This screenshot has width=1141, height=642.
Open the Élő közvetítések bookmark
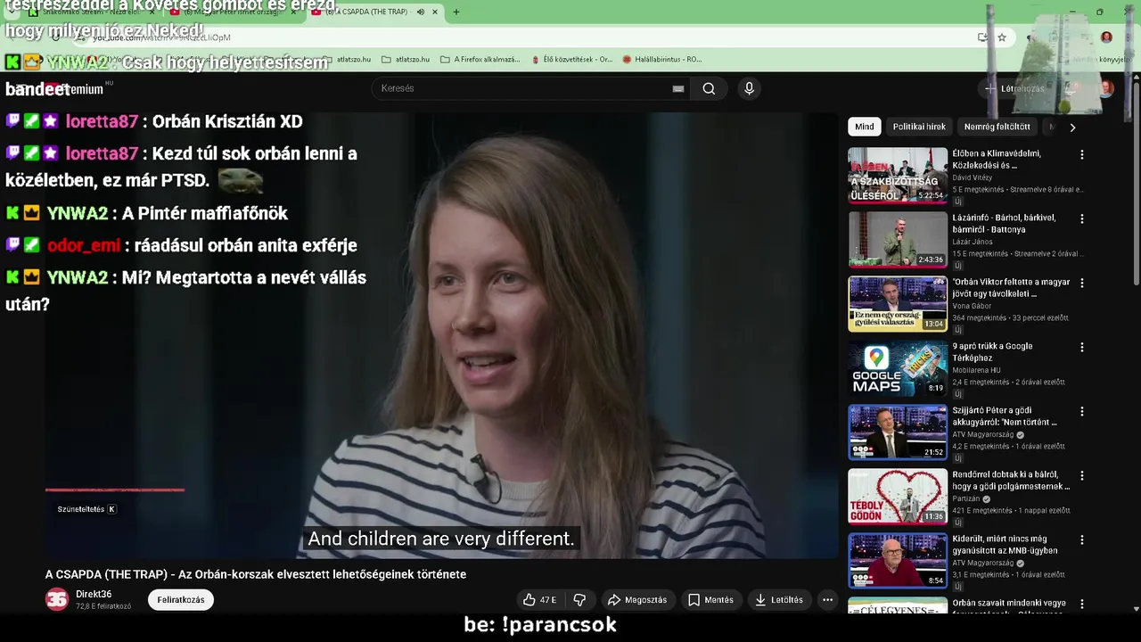(x=571, y=60)
